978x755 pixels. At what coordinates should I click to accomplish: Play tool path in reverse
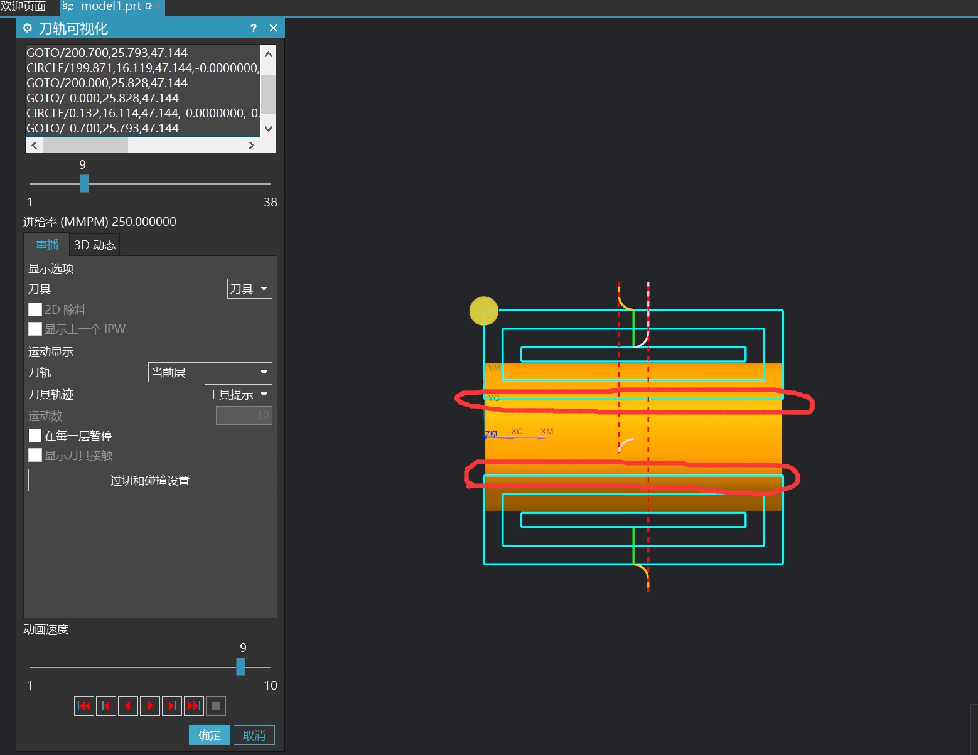coord(128,706)
